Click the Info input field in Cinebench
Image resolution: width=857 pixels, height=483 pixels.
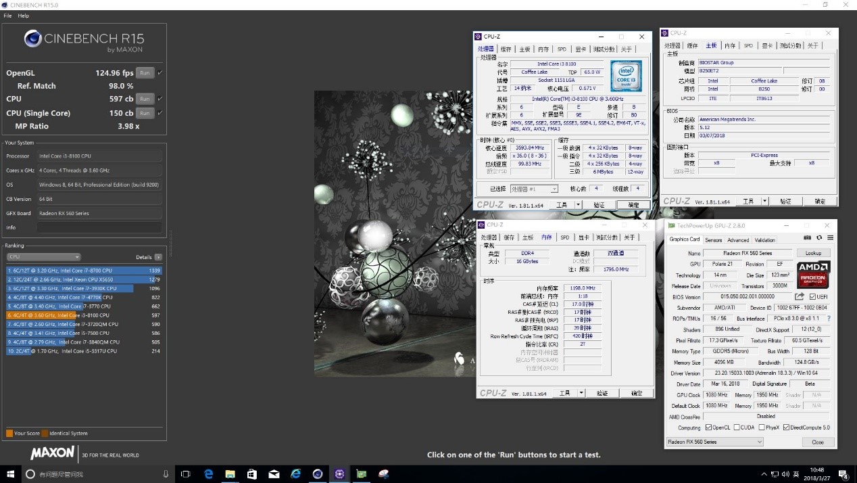(x=99, y=227)
